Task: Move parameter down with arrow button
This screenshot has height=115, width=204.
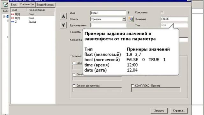Action: (63, 25)
